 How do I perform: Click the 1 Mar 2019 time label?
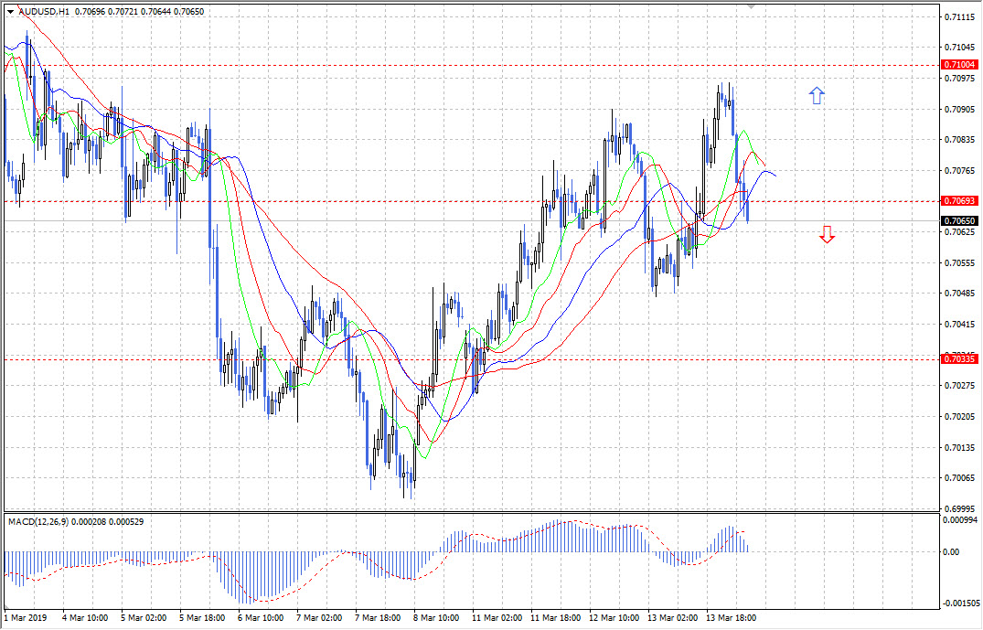tap(25, 618)
